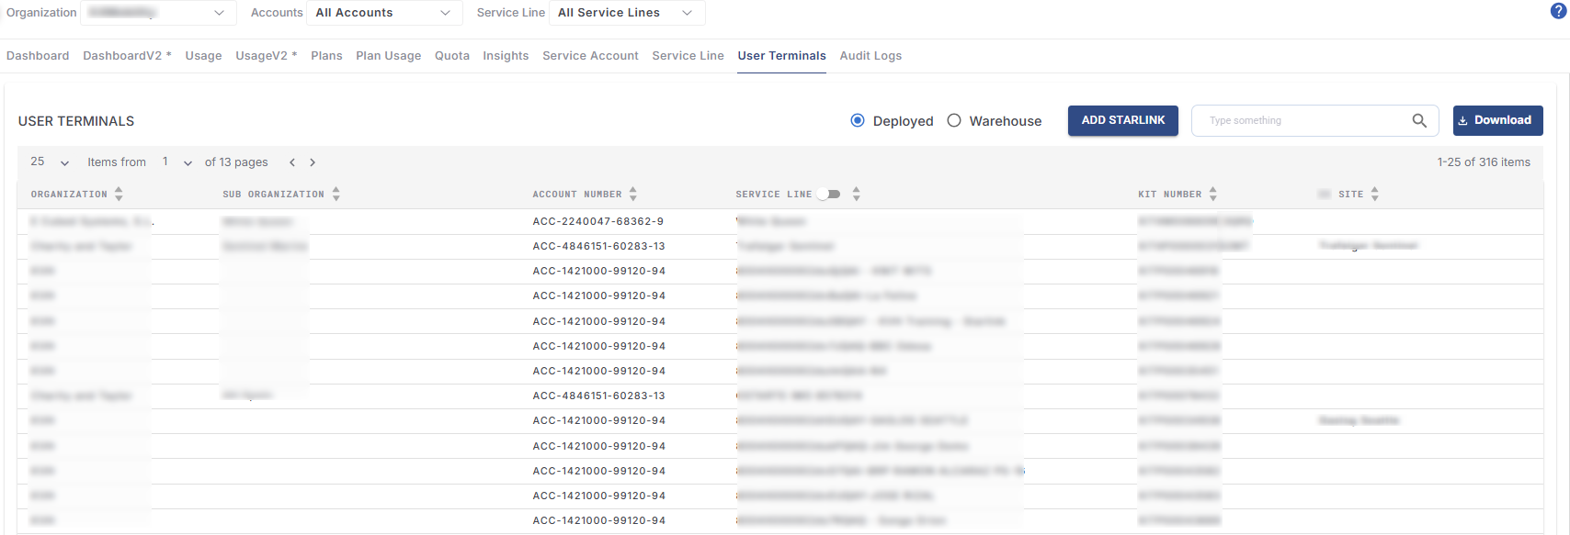Change the 25 items per page dropdown
The width and height of the screenshot is (1570, 535).
pos(50,162)
